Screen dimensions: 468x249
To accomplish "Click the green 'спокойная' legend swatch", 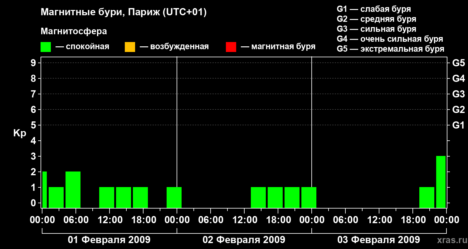I will click(x=46, y=47).
